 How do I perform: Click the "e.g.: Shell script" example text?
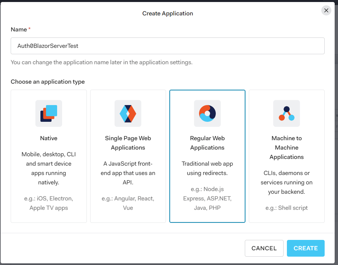point(287,208)
